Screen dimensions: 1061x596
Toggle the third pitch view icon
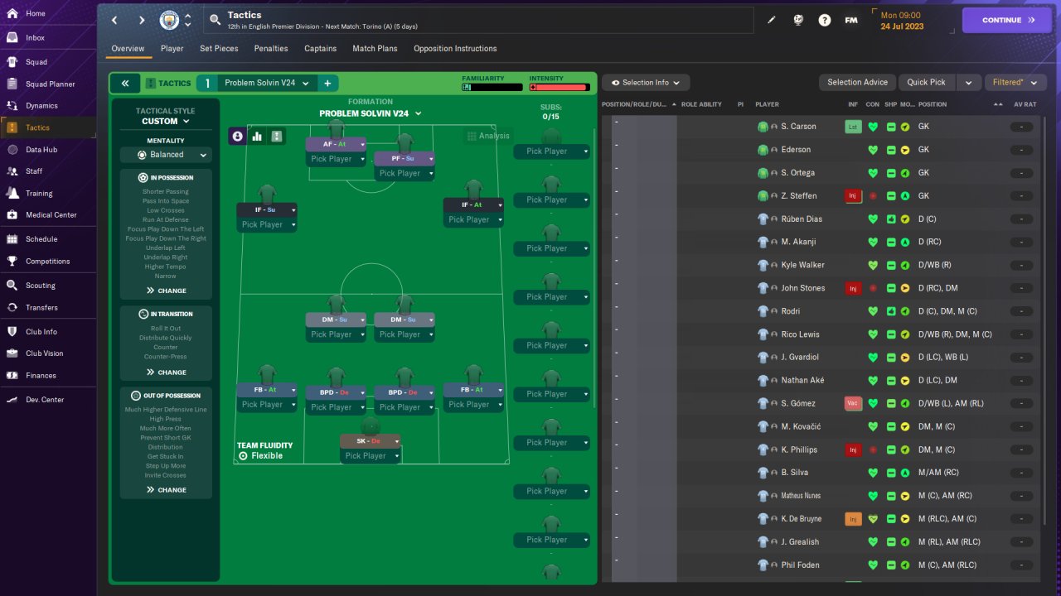(277, 137)
